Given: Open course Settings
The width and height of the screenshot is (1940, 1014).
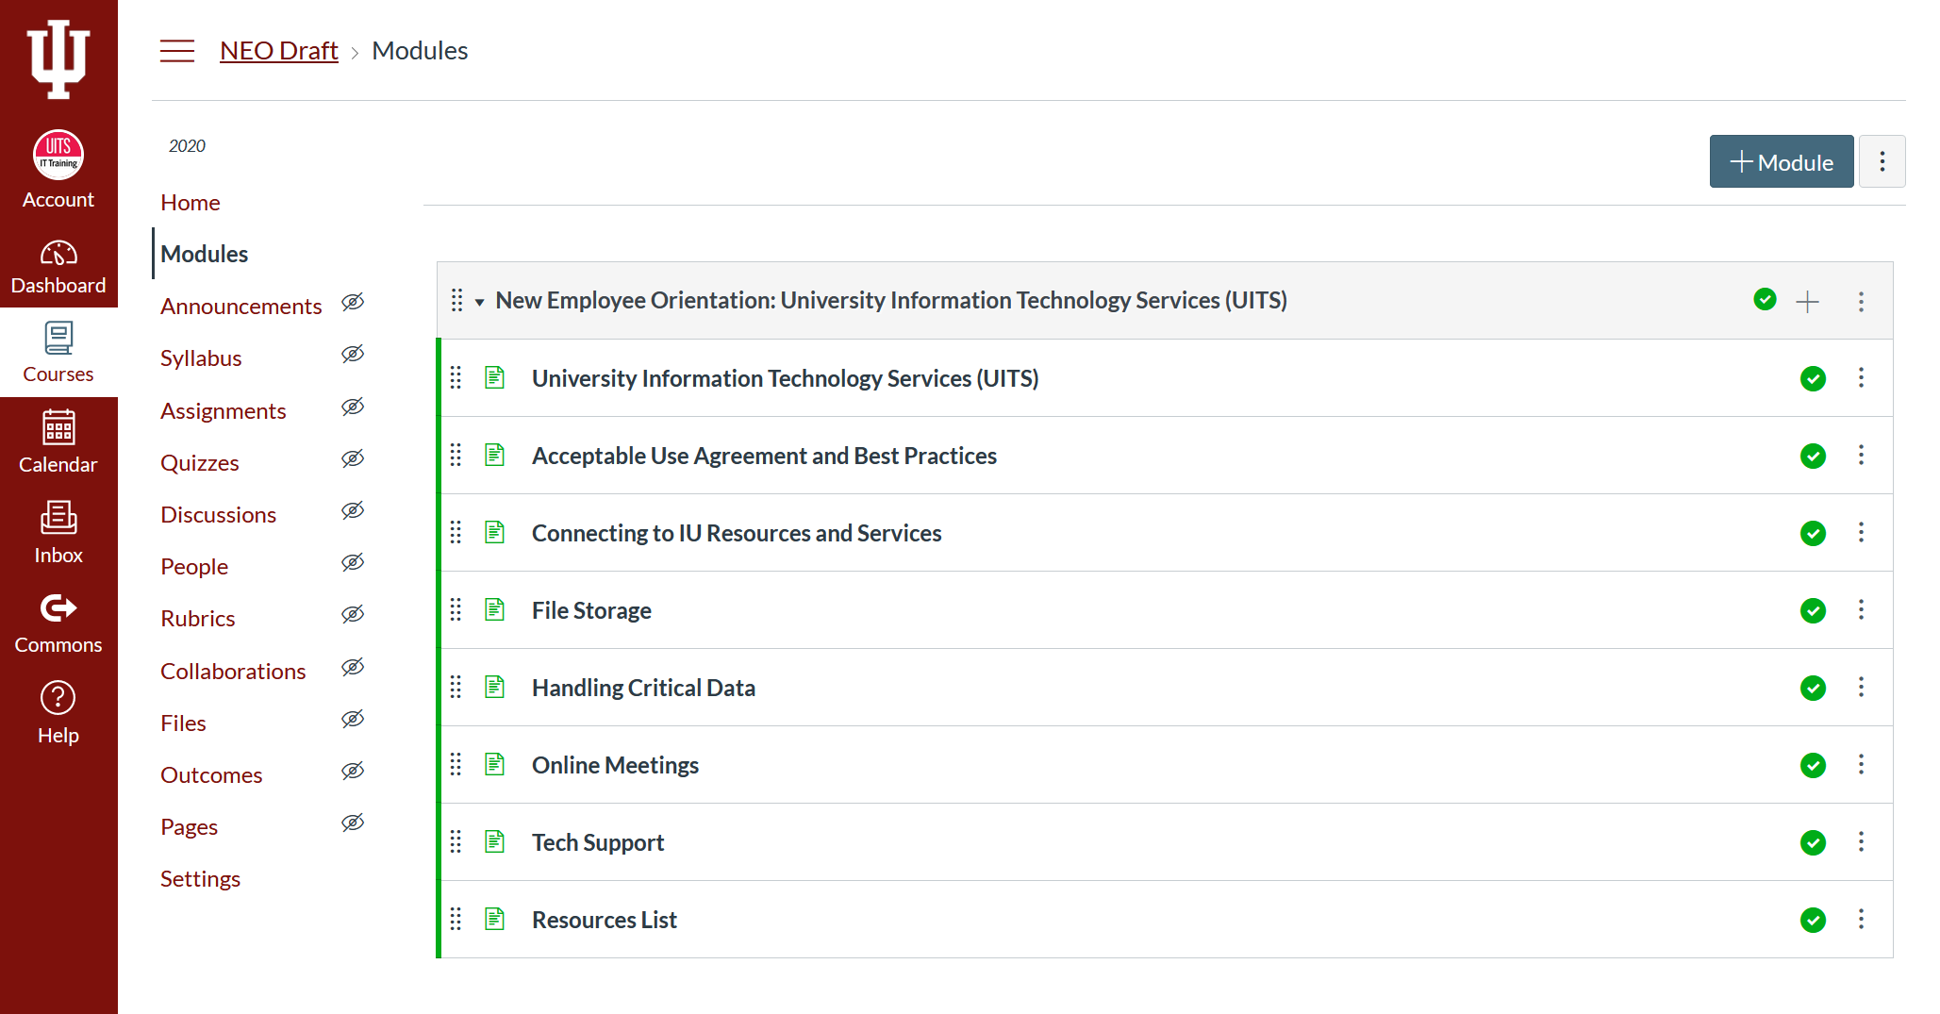Looking at the screenshot, I should pyautogui.click(x=200, y=879).
